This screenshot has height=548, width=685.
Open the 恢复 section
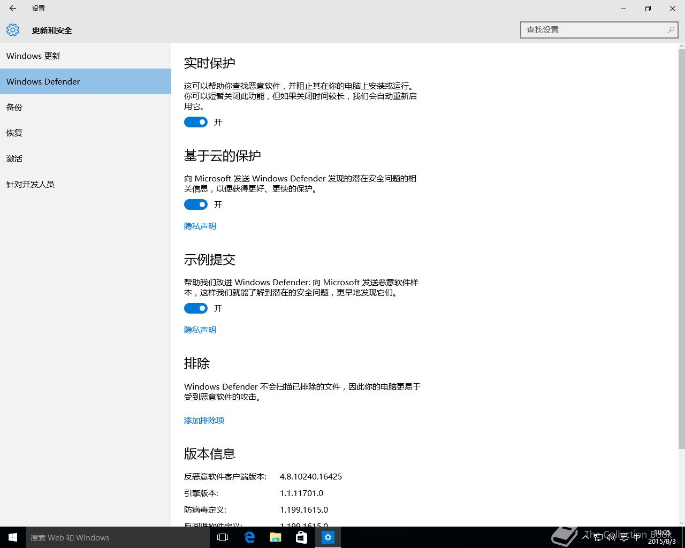click(86, 133)
